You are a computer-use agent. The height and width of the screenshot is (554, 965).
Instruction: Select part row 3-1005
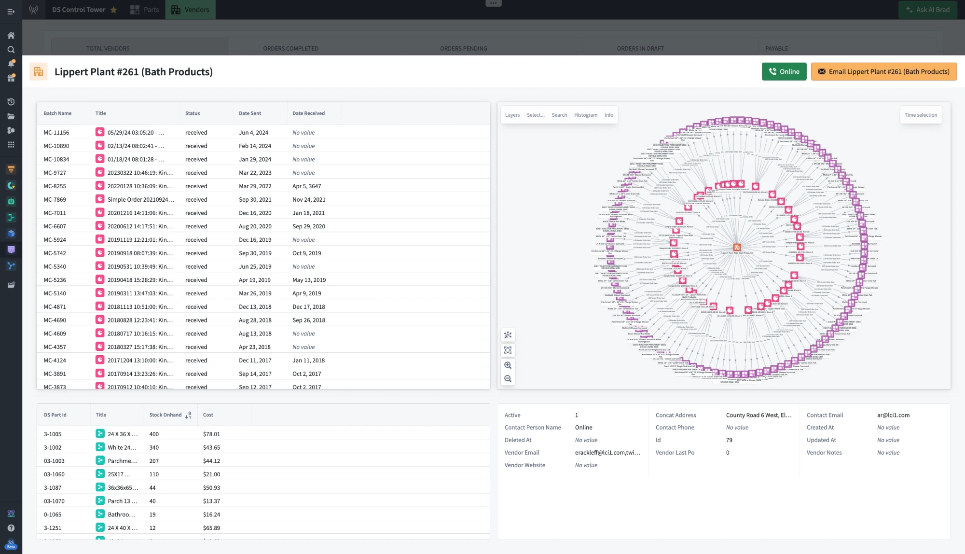pos(263,434)
